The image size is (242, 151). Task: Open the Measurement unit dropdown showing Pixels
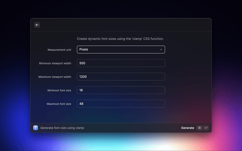click(x=121, y=49)
